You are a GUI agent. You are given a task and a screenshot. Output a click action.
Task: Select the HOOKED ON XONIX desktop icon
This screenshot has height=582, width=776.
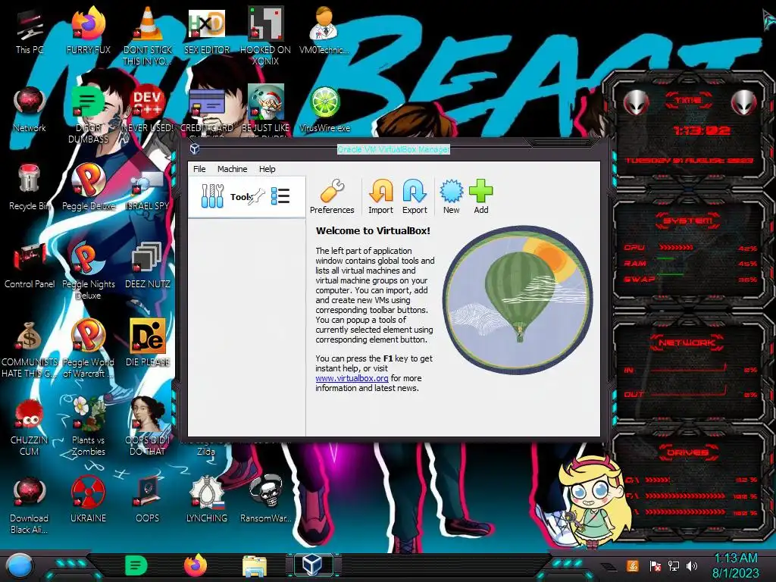266,36
